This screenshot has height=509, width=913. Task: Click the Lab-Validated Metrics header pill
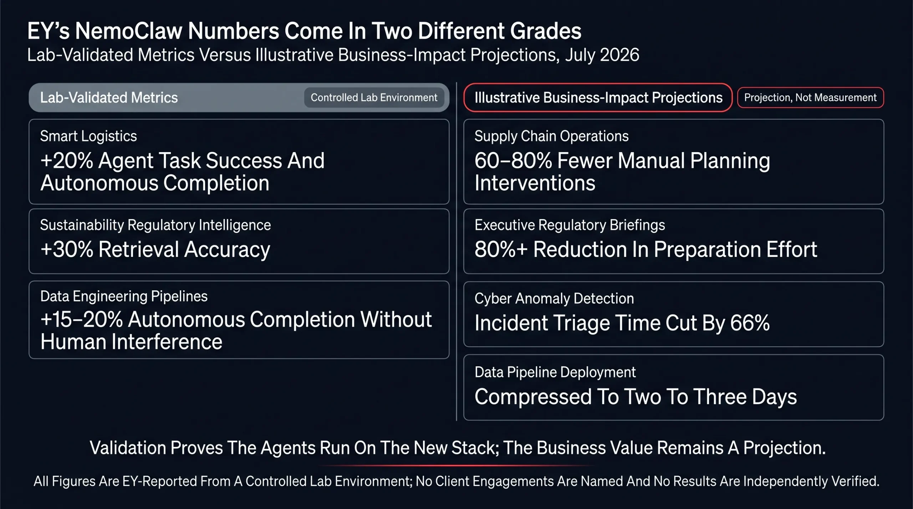point(239,98)
